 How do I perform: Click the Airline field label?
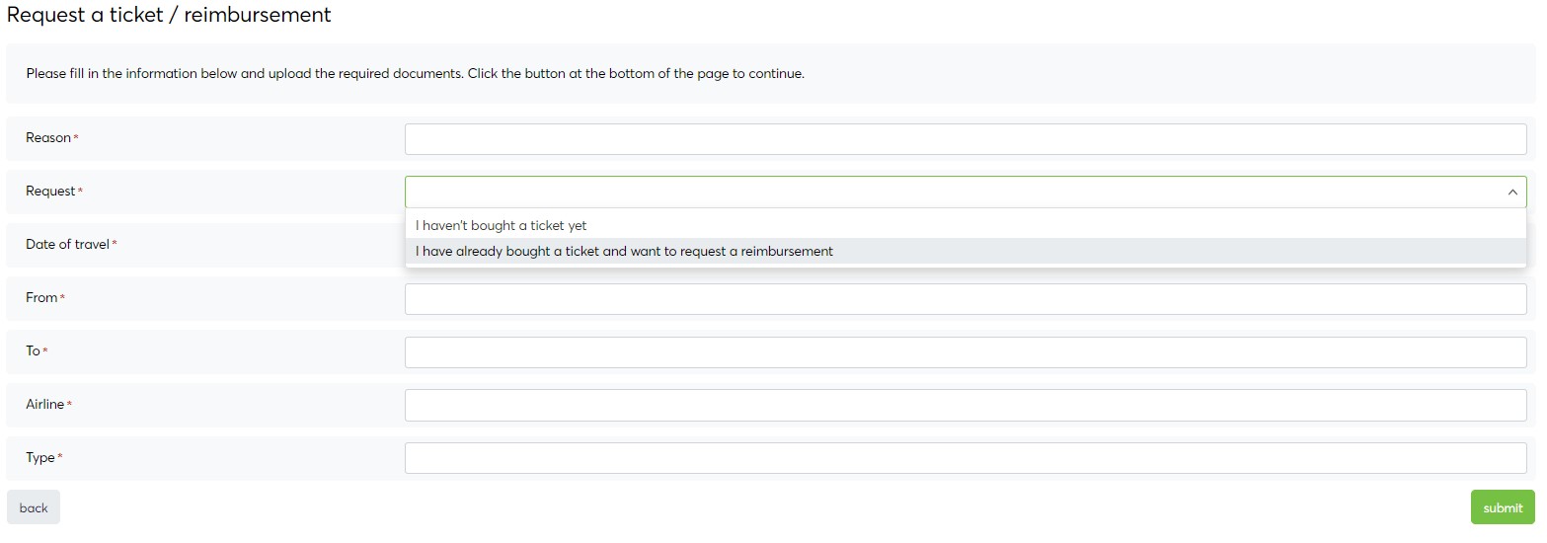click(x=45, y=404)
